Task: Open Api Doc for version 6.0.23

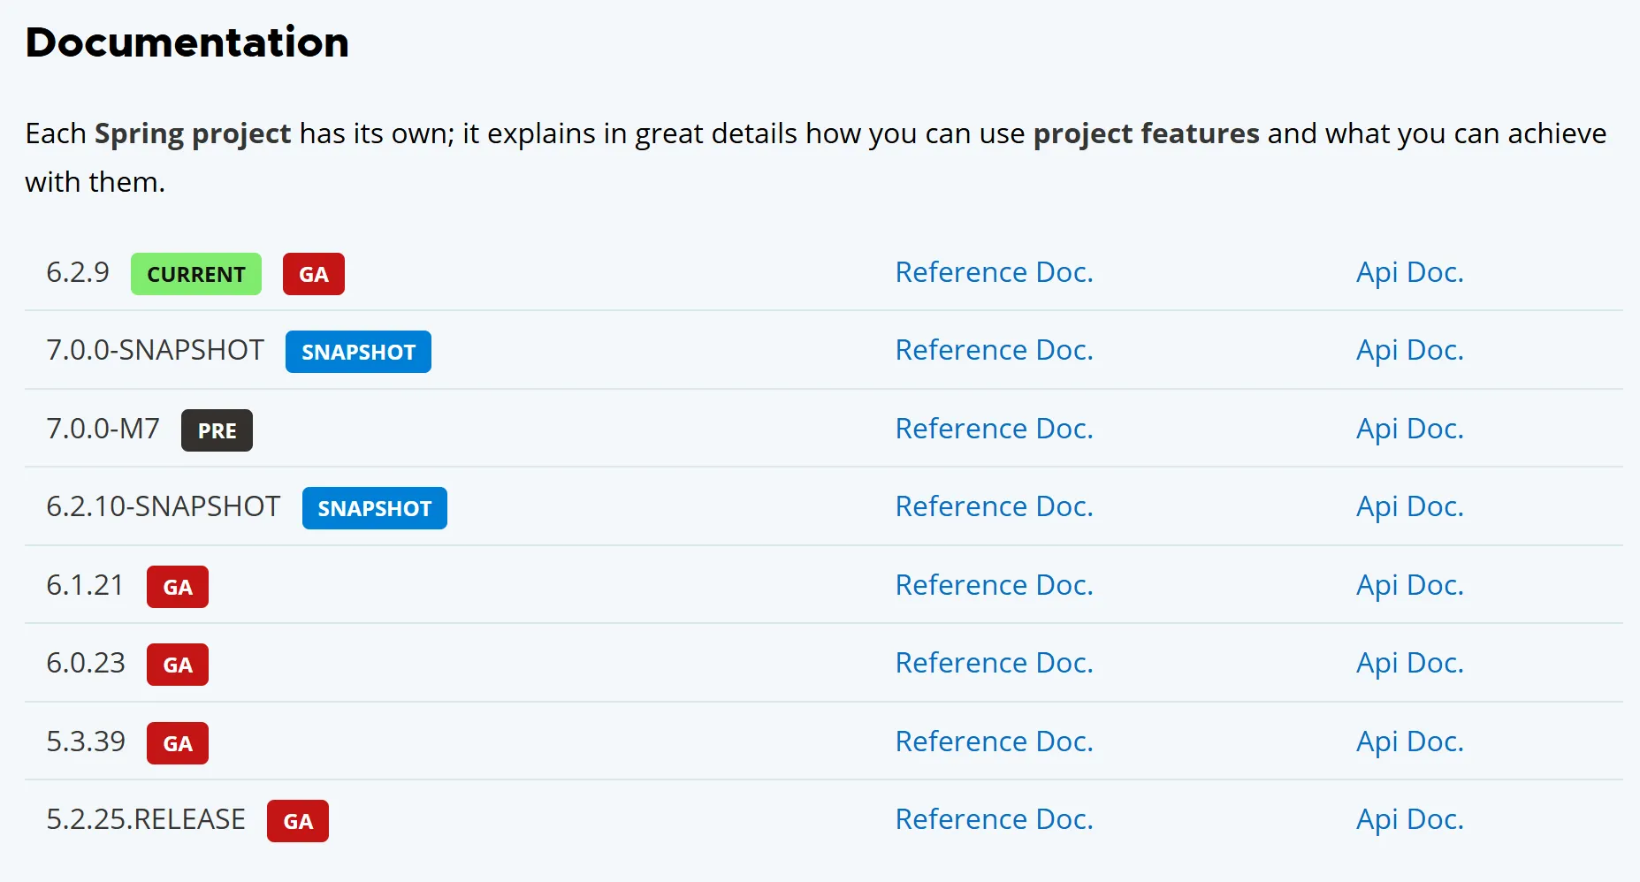Action: click(x=1409, y=663)
